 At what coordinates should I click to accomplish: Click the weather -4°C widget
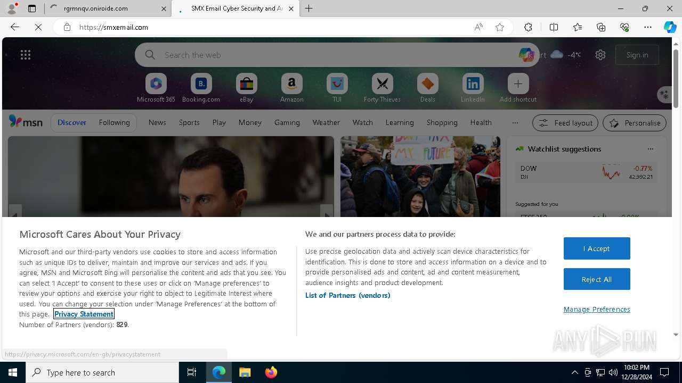click(566, 55)
